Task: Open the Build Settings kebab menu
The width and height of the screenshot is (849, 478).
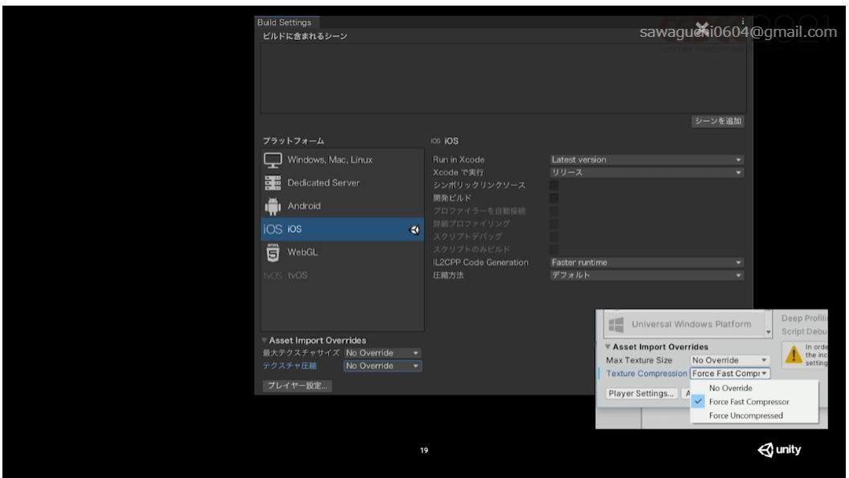Action: pyautogui.click(x=743, y=22)
